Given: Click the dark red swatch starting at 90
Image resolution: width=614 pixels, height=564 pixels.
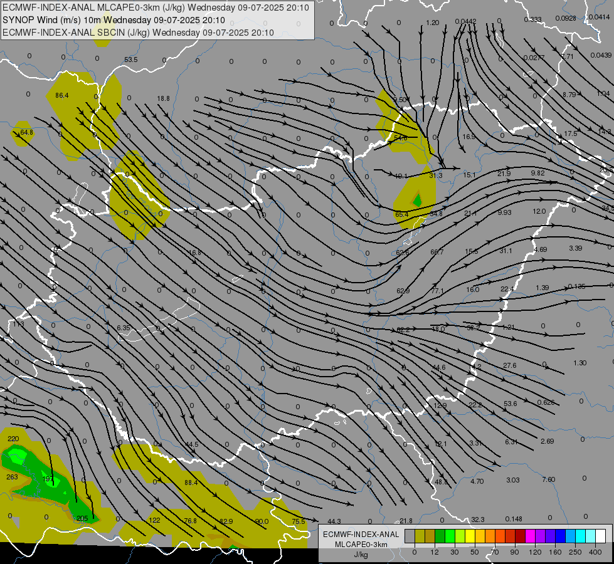Looking at the screenshot, I should (x=520, y=536).
